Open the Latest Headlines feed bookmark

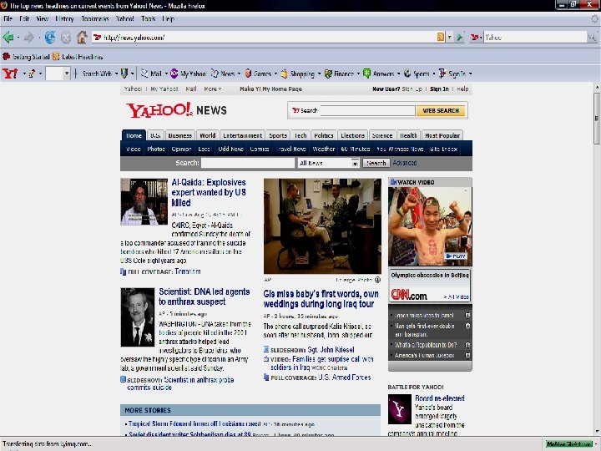tap(78, 57)
